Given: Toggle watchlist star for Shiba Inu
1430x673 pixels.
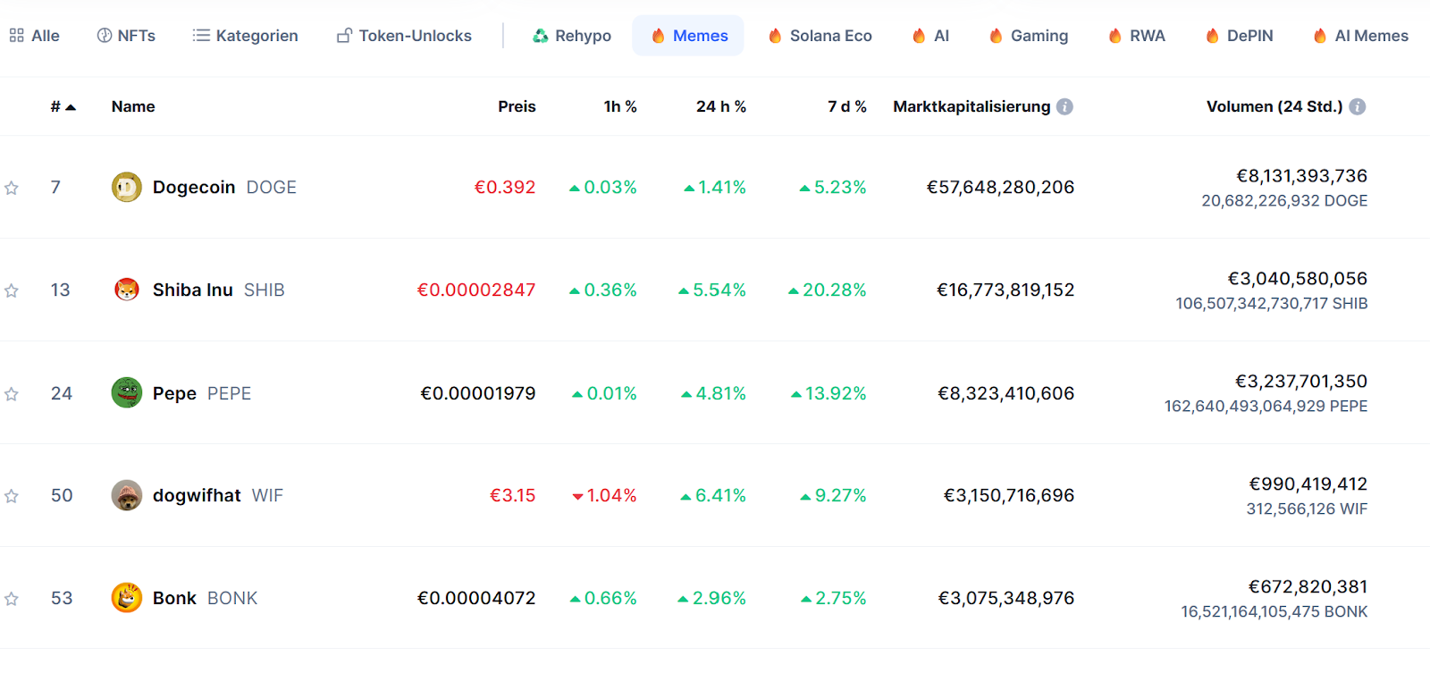Looking at the screenshot, I should click(x=12, y=290).
